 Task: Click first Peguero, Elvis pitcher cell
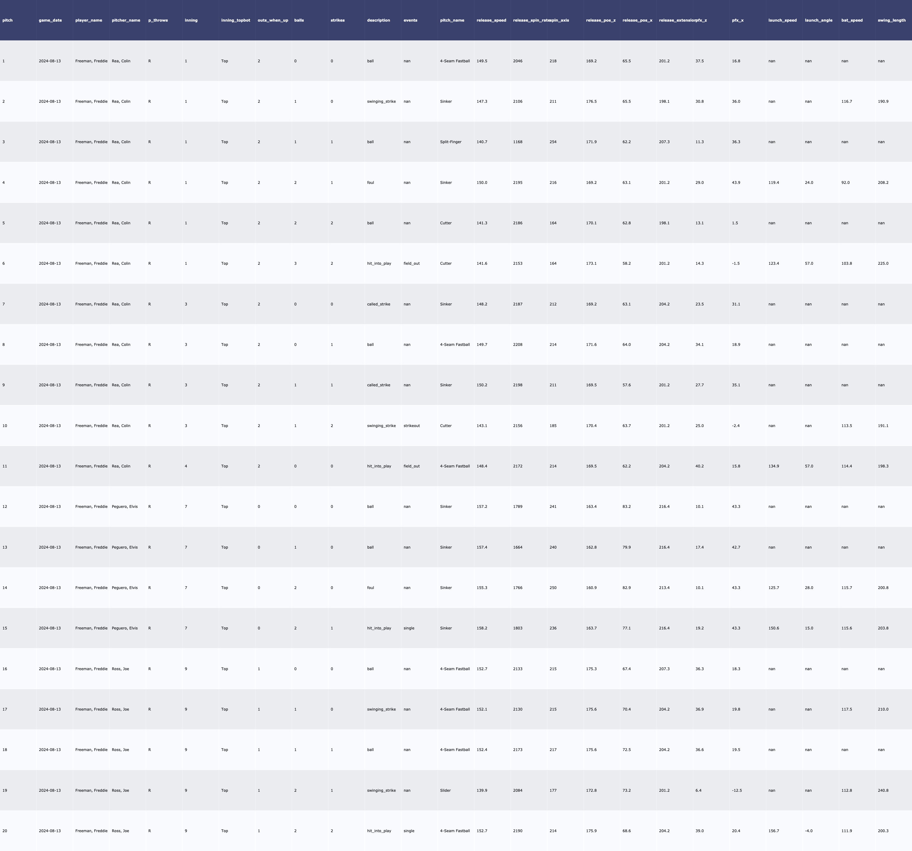pyautogui.click(x=124, y=506)
